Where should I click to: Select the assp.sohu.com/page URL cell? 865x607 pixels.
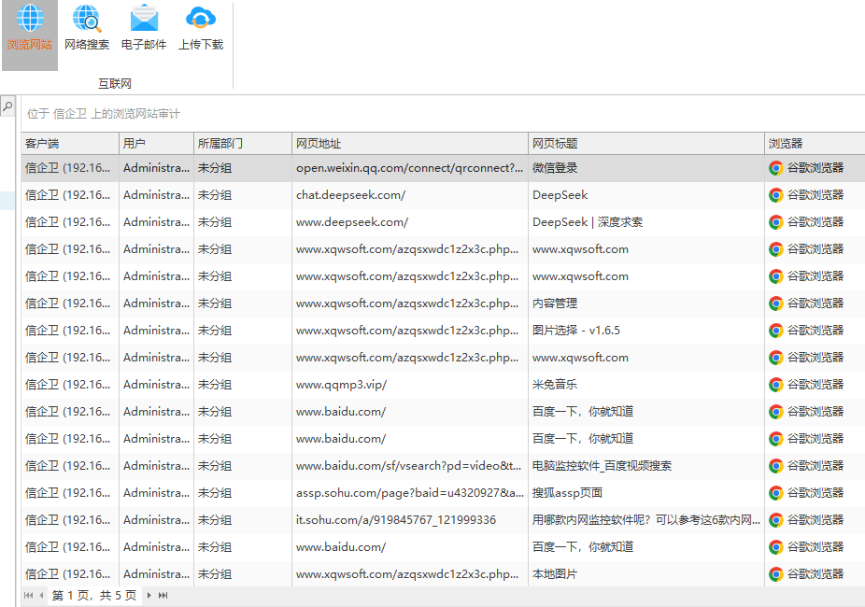click(410, 493)
